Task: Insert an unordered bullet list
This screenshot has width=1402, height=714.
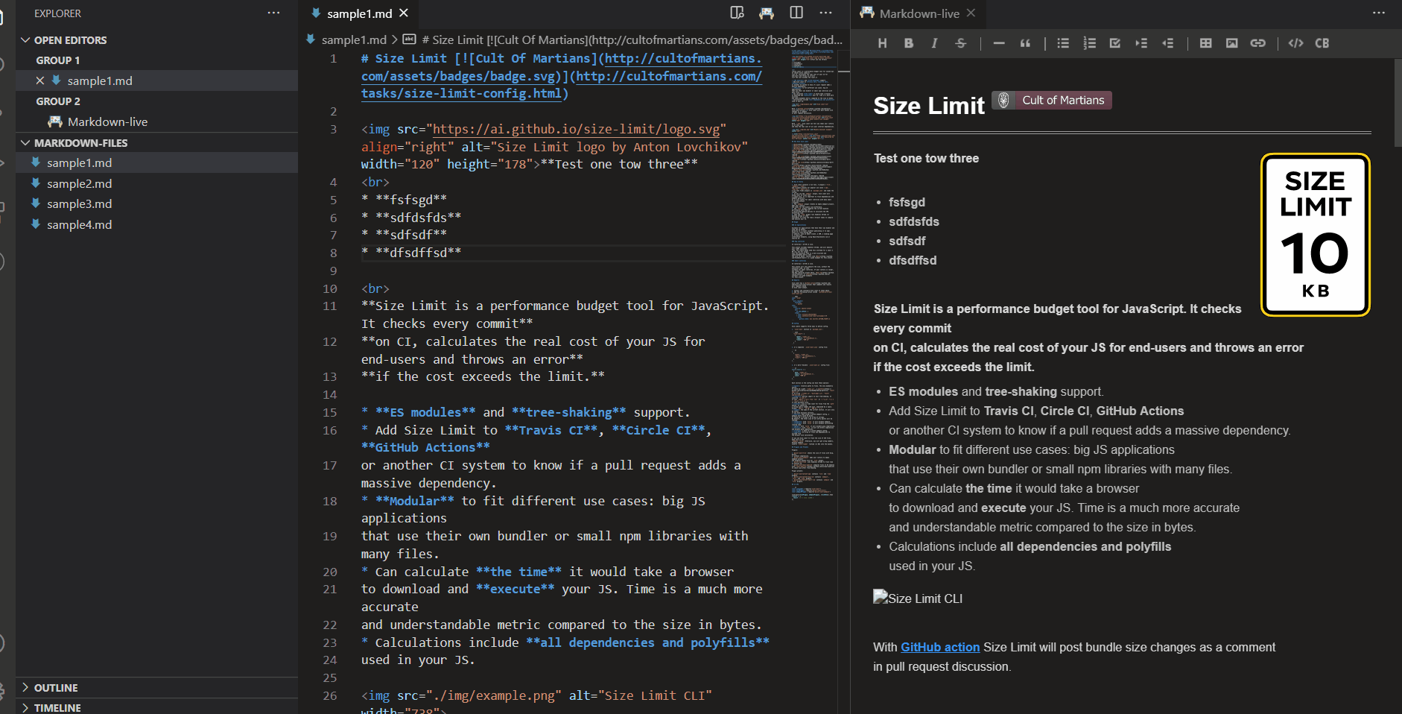Action: (x=1063, y=43)
